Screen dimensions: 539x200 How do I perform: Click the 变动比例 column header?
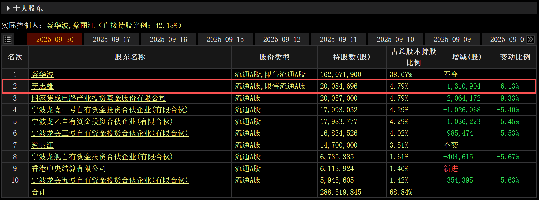(515, 57)
